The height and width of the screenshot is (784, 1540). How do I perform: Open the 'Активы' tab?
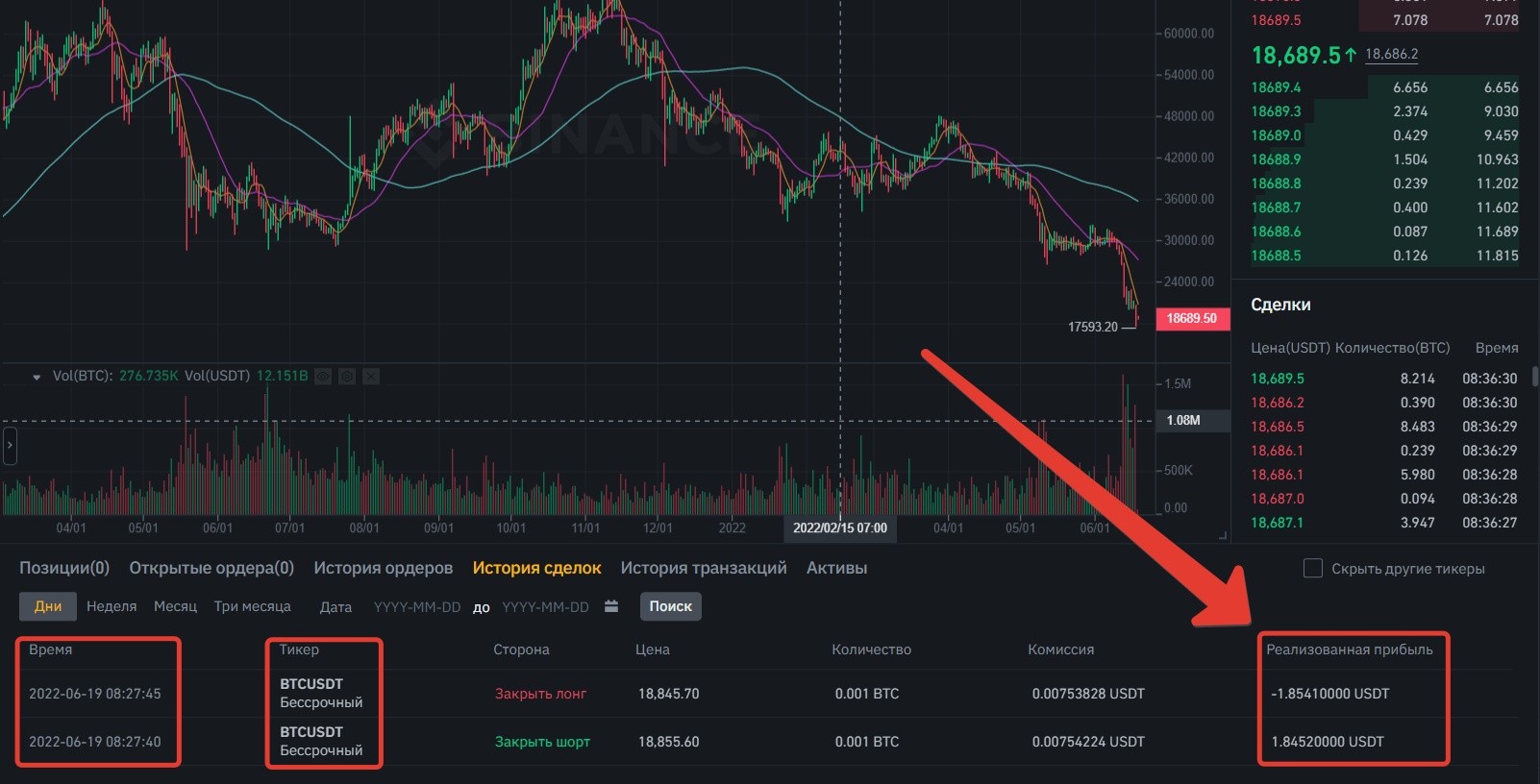[836, 568]
